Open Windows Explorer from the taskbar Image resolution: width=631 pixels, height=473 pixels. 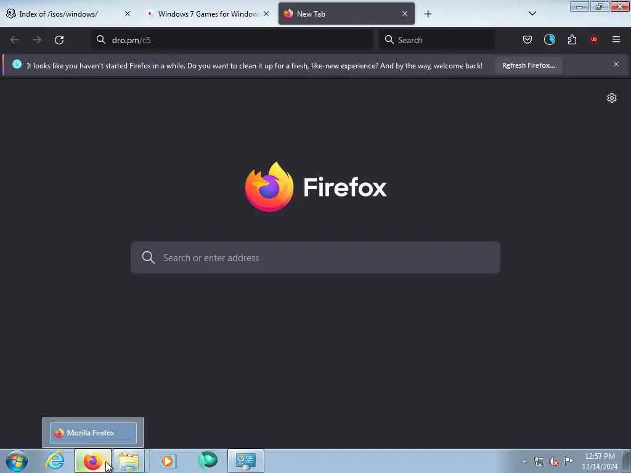pyautogui.click(x=129, y=461)
